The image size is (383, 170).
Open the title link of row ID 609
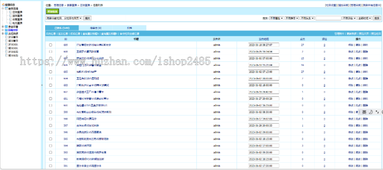[x=94, y=45]
